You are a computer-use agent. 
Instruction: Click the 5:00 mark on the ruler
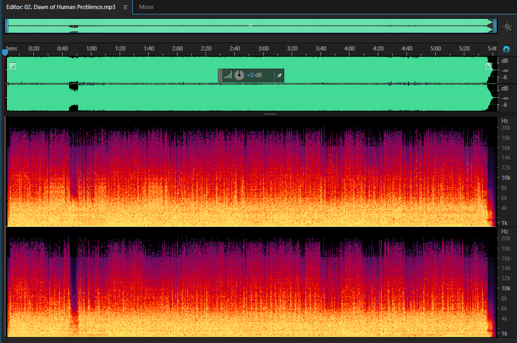point(436,48)
